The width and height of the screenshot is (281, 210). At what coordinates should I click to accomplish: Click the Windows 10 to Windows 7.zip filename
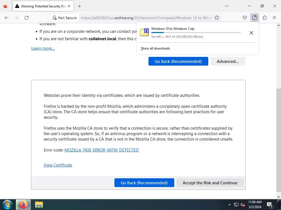tap(173, 28)
